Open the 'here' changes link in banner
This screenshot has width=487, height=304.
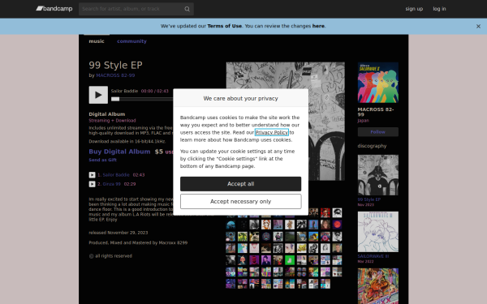[318, 26]
